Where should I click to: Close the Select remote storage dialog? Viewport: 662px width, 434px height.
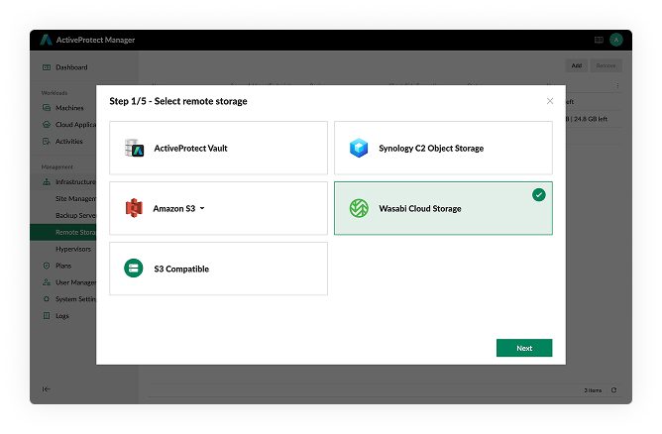click(x=550, y=101)
